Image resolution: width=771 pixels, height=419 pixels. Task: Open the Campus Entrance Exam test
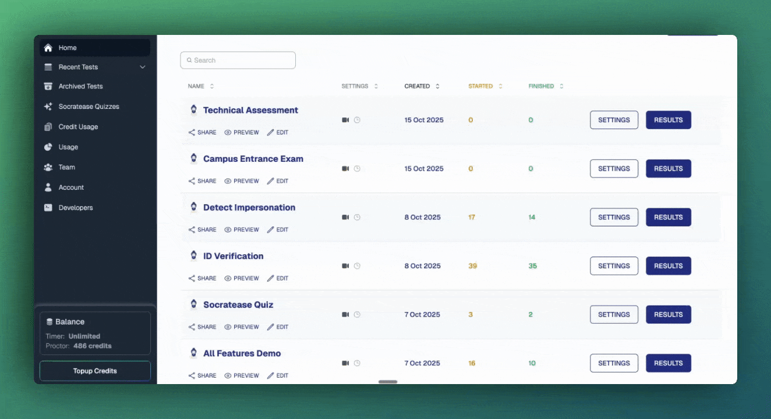click(253, 159)
